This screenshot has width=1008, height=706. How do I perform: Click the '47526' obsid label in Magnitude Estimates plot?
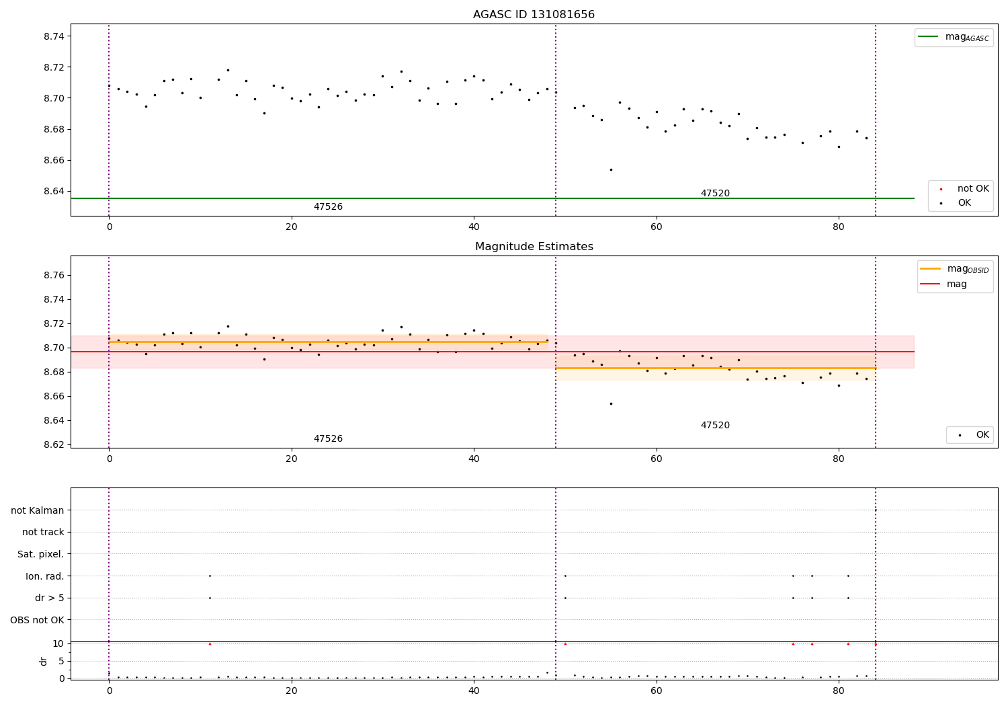click(328, 439)
